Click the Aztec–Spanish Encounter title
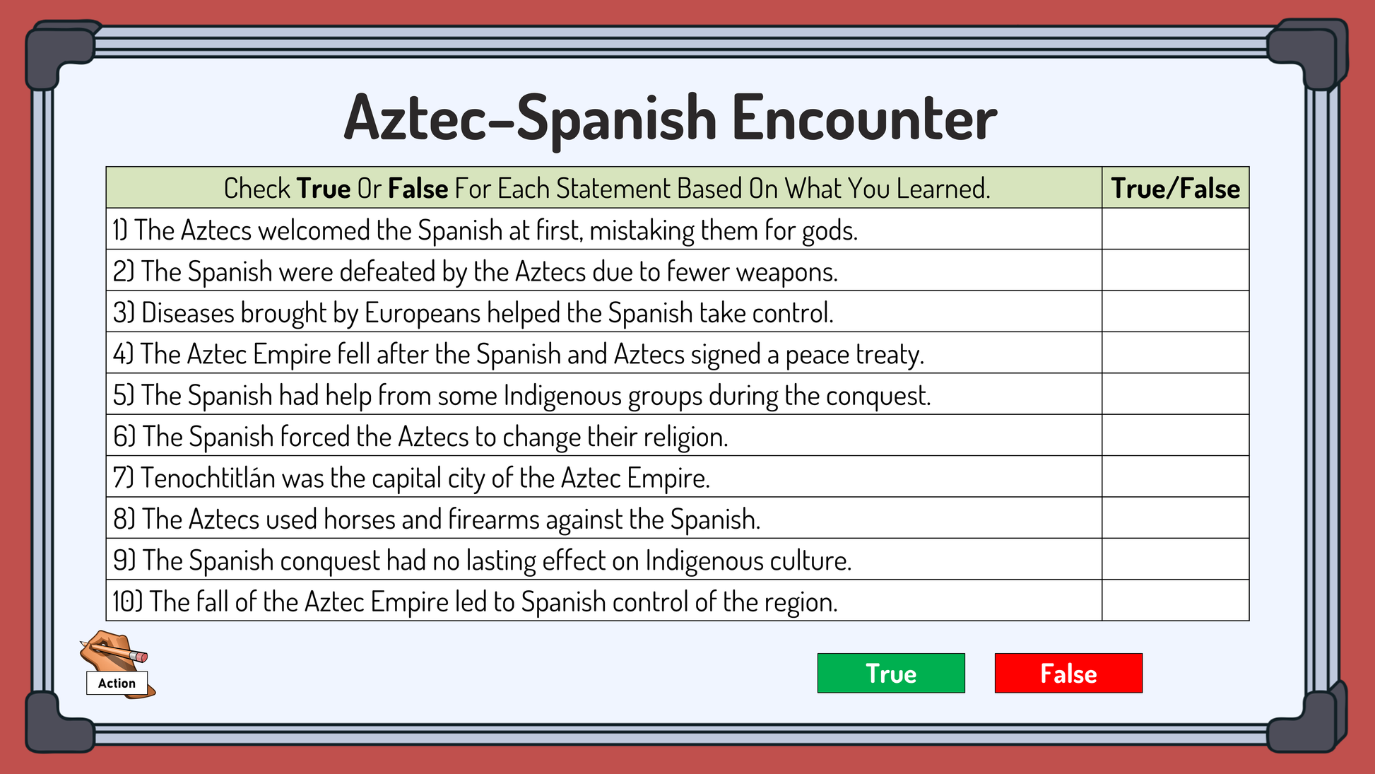Viewport: 1375px width, 774px height. [670, 118]
